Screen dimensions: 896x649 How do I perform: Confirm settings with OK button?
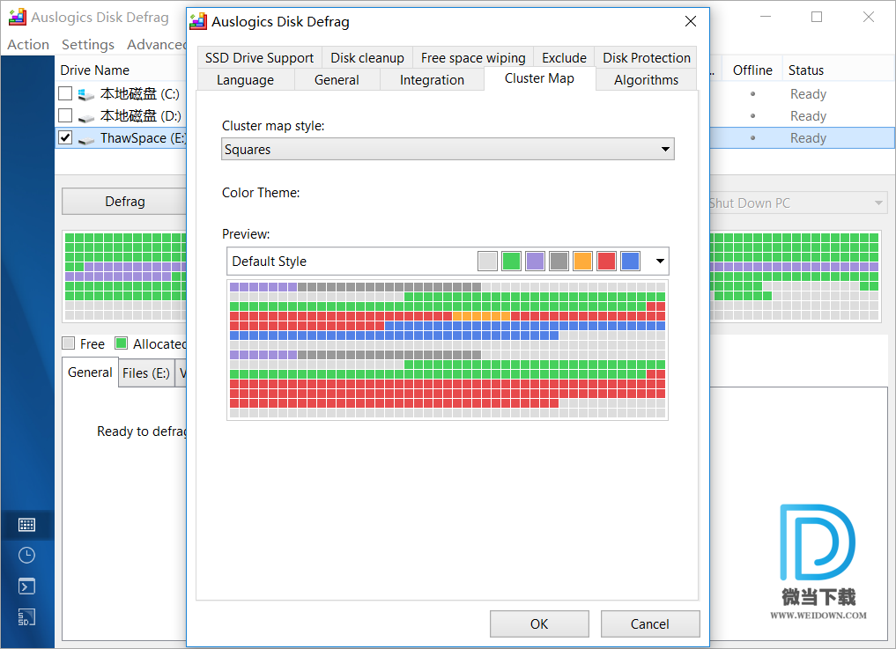tap(539, 623)
